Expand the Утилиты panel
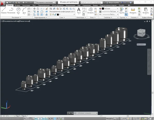The width and height of the screenshot is (154, 120). pos(134,18)
